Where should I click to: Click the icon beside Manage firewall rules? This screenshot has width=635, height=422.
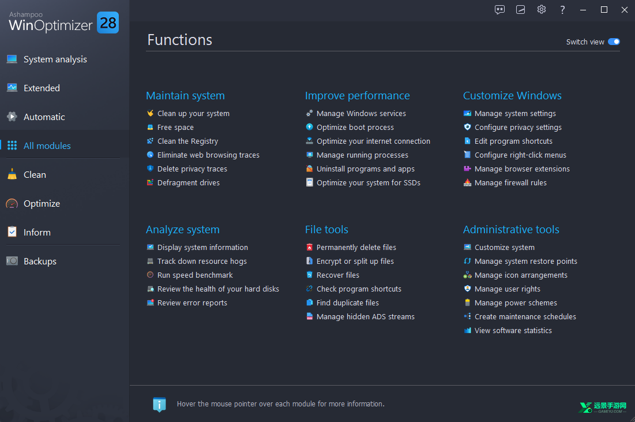tap(468, 183)
